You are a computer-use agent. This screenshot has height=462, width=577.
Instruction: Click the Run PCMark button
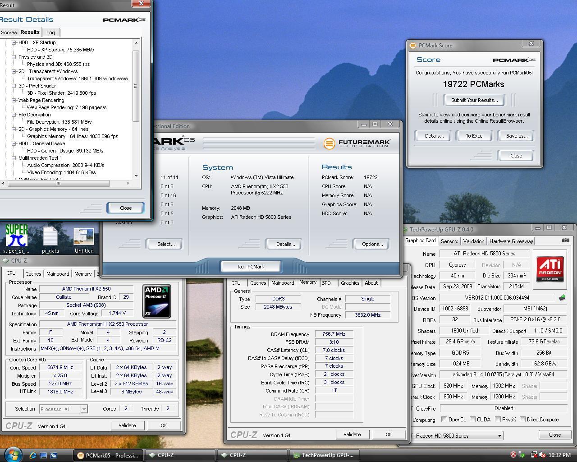[x=251, y=267]
